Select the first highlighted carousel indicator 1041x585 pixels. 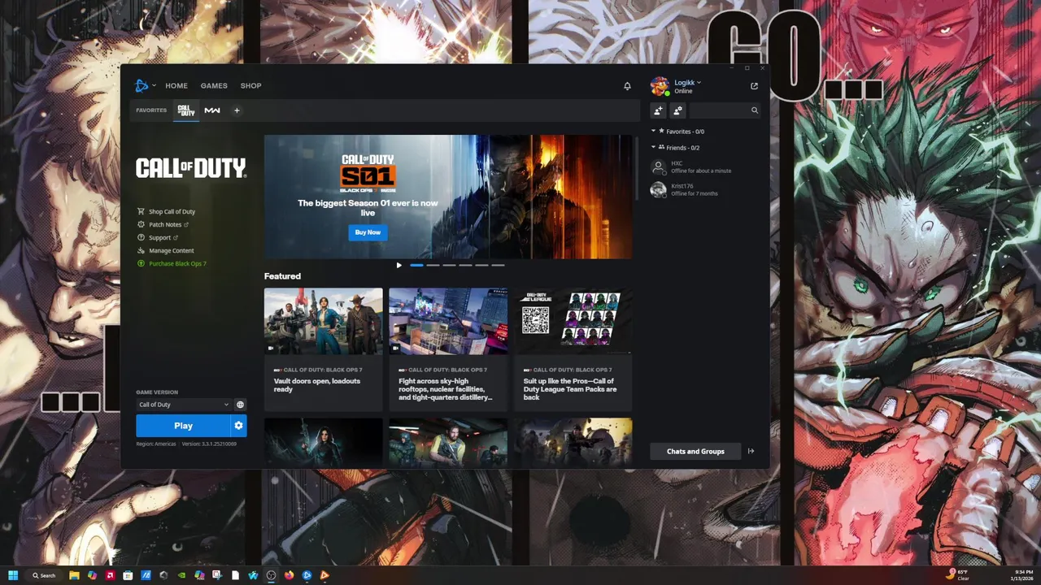(416, 265)
